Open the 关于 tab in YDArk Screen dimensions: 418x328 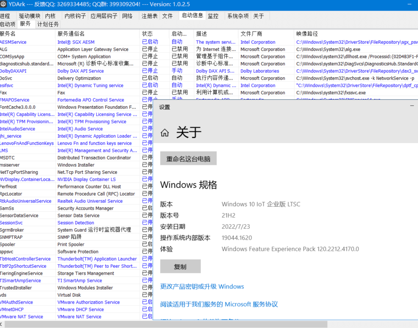click(259, 16)
